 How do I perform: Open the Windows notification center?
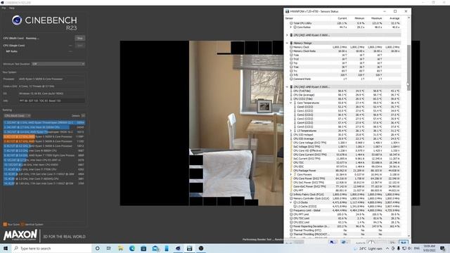[442, 248]
